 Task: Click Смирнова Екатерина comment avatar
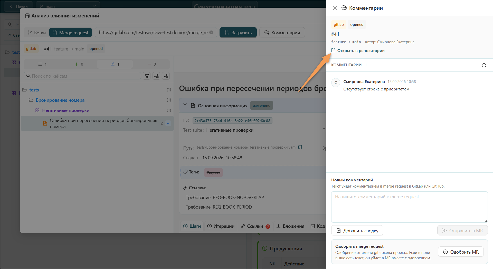[336, 83]
